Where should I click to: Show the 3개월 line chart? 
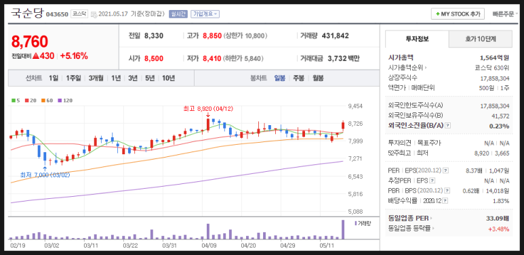coord(96,78)
